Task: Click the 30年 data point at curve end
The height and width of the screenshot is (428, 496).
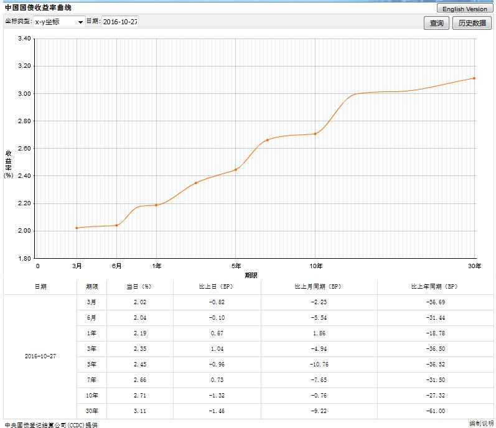Action: click(474, 78)
